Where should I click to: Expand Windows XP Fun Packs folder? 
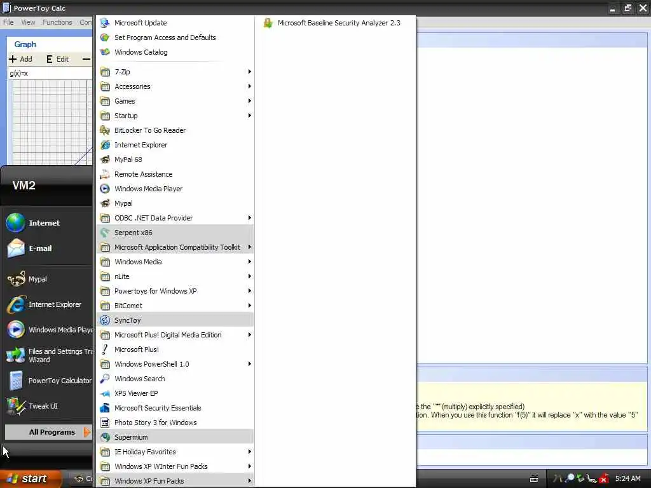point(175,481)
